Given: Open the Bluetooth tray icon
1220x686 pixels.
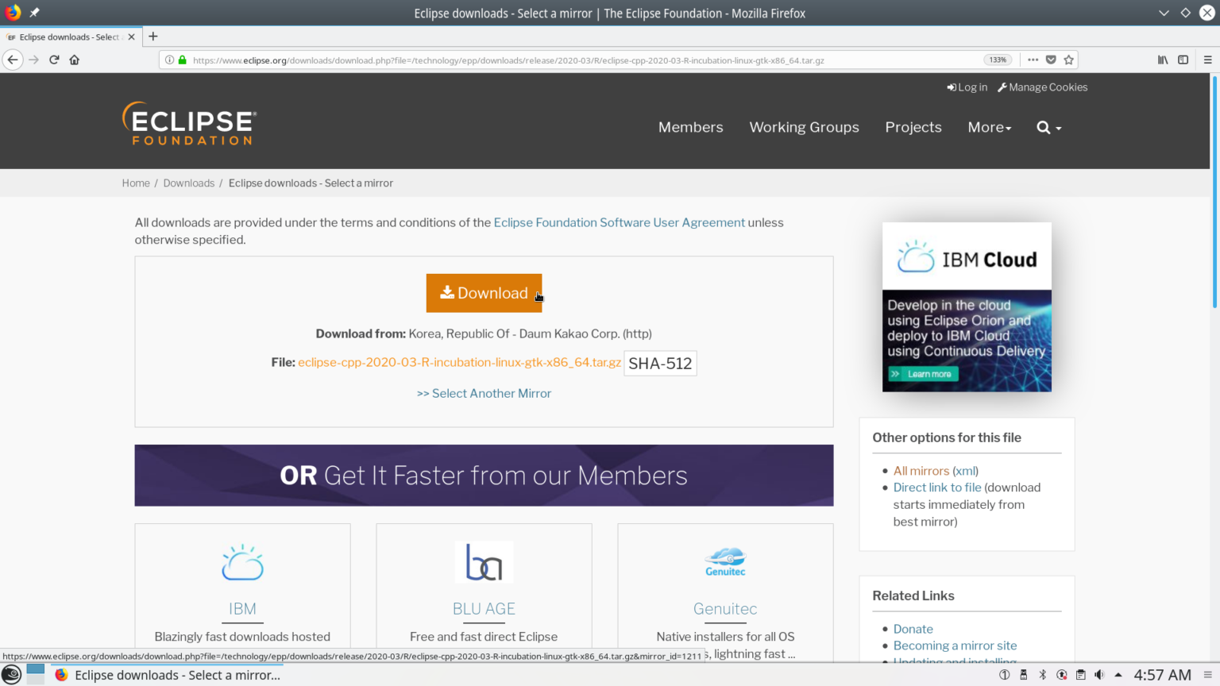Looking at the screenshot, I should click(1042, 674).
